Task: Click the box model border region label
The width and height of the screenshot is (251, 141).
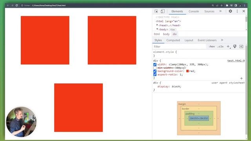Action: coord(186,109)
